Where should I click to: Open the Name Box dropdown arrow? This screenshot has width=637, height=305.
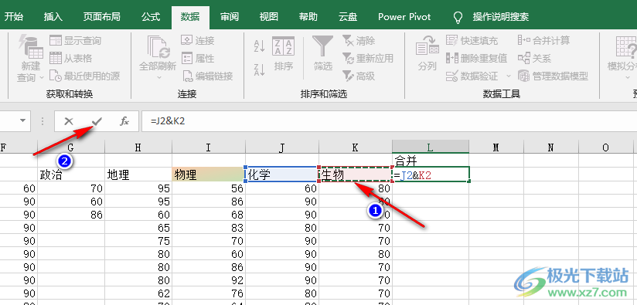(x=22, y=121)
